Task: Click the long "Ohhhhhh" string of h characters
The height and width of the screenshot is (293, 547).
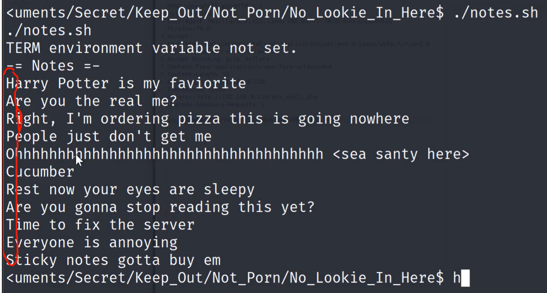Action: click(x=165, y=154)
